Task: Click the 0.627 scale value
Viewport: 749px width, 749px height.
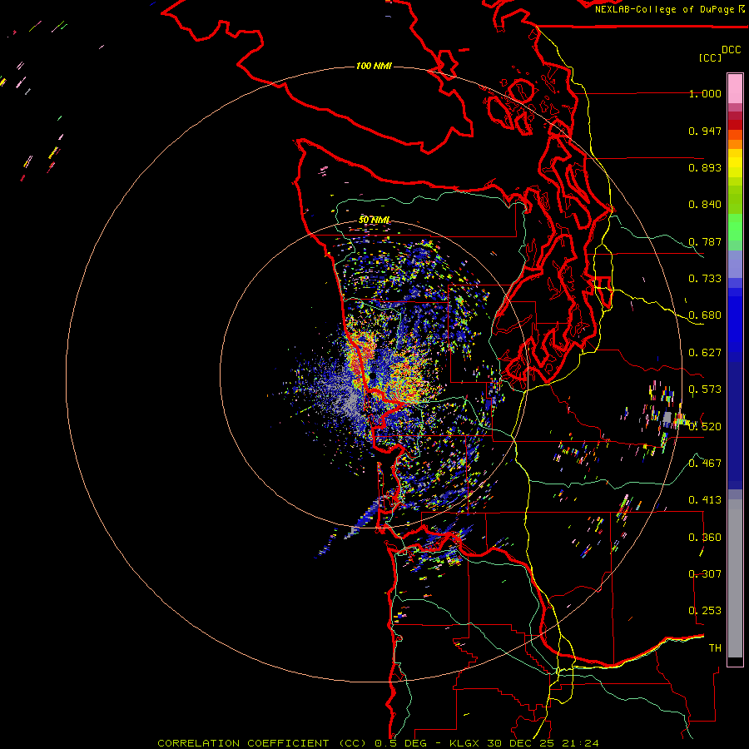Action: [705, 353]
